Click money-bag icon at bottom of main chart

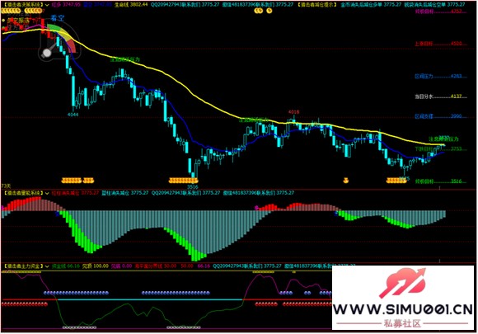[x=345, y=181]
